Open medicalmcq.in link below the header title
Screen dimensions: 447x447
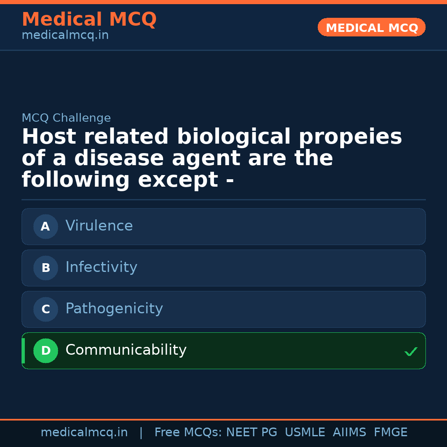(x=65, y=36)
